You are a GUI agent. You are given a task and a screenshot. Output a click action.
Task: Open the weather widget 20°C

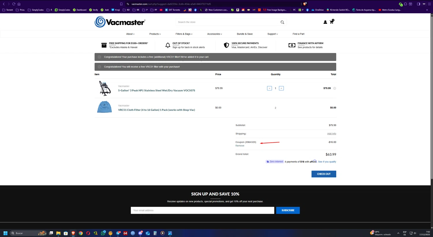pos(380,233)
